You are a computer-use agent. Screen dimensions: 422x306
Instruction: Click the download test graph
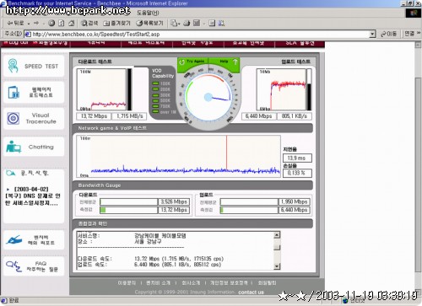101,89
